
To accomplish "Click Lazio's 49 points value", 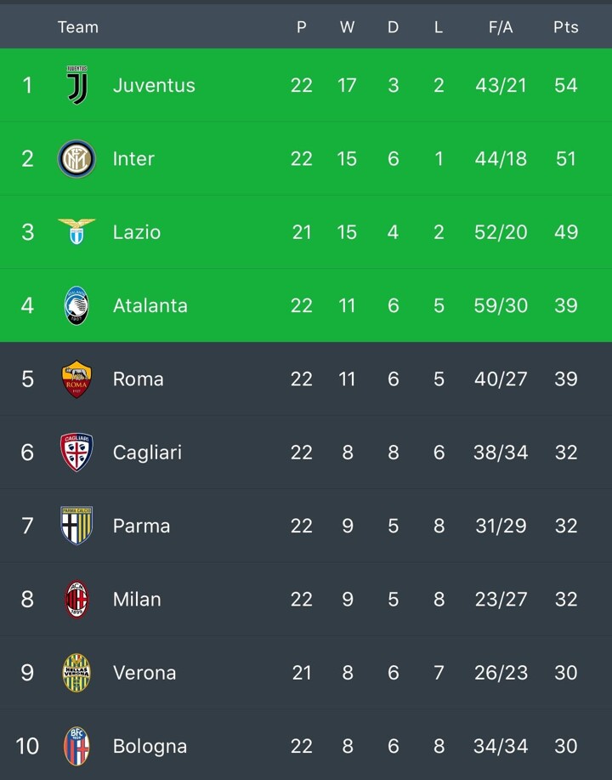I will pyautogui.click(x=565, y=232).
